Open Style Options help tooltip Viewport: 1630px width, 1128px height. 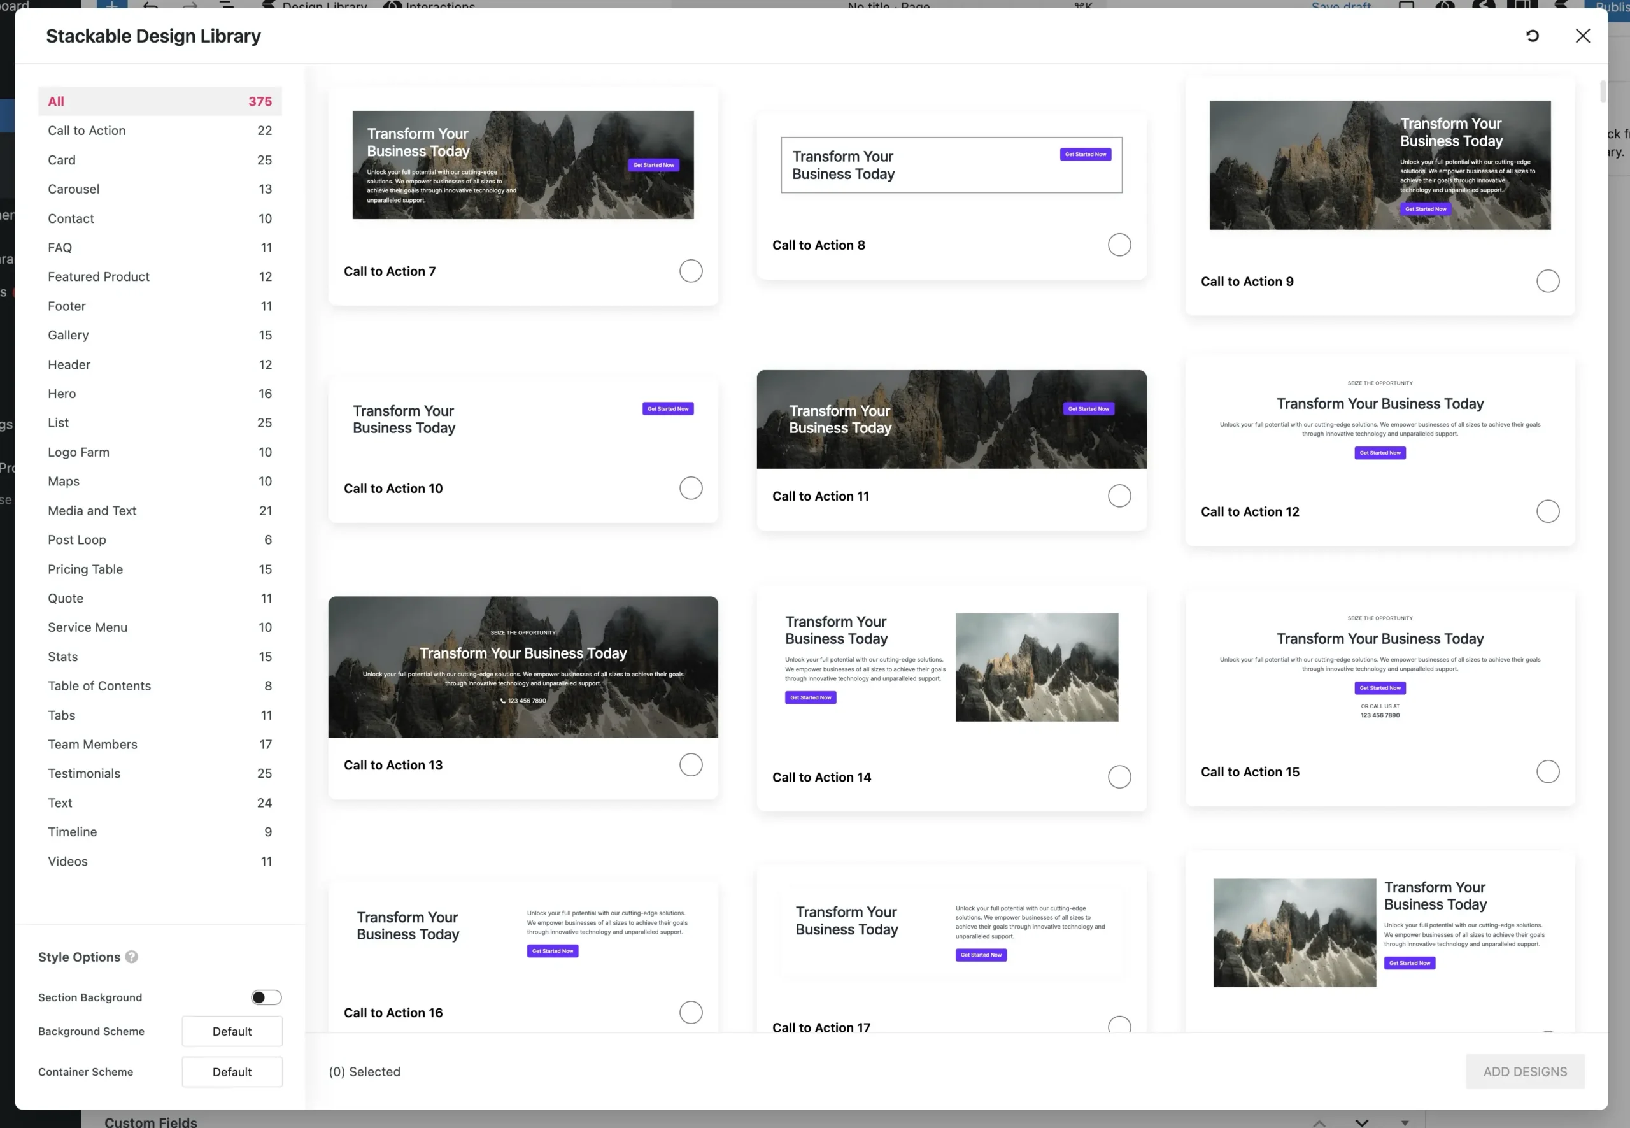pyautogui.click(x=131, y=956)
